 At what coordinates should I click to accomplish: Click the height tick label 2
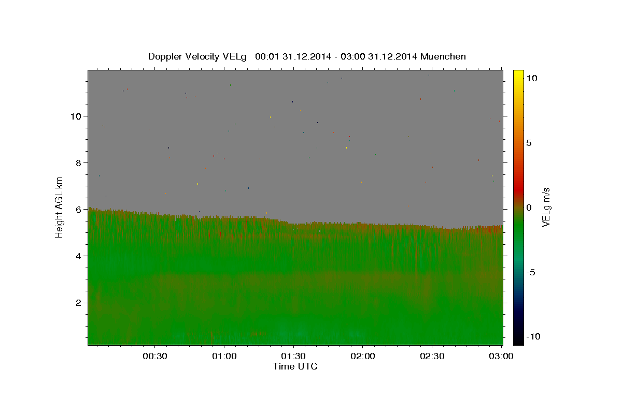pyautogui.click(x=78, y=302)
